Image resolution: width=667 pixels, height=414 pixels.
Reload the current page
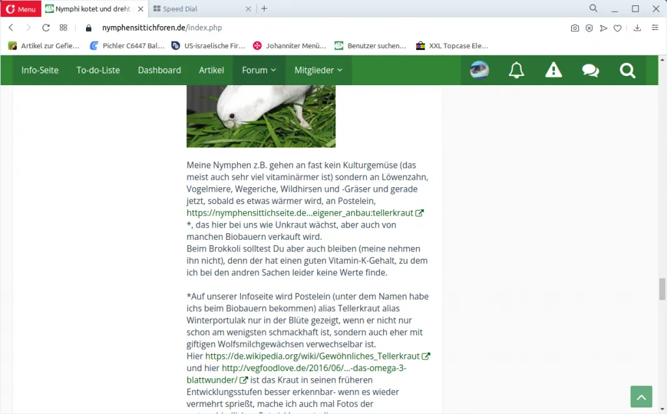point(46,27)
